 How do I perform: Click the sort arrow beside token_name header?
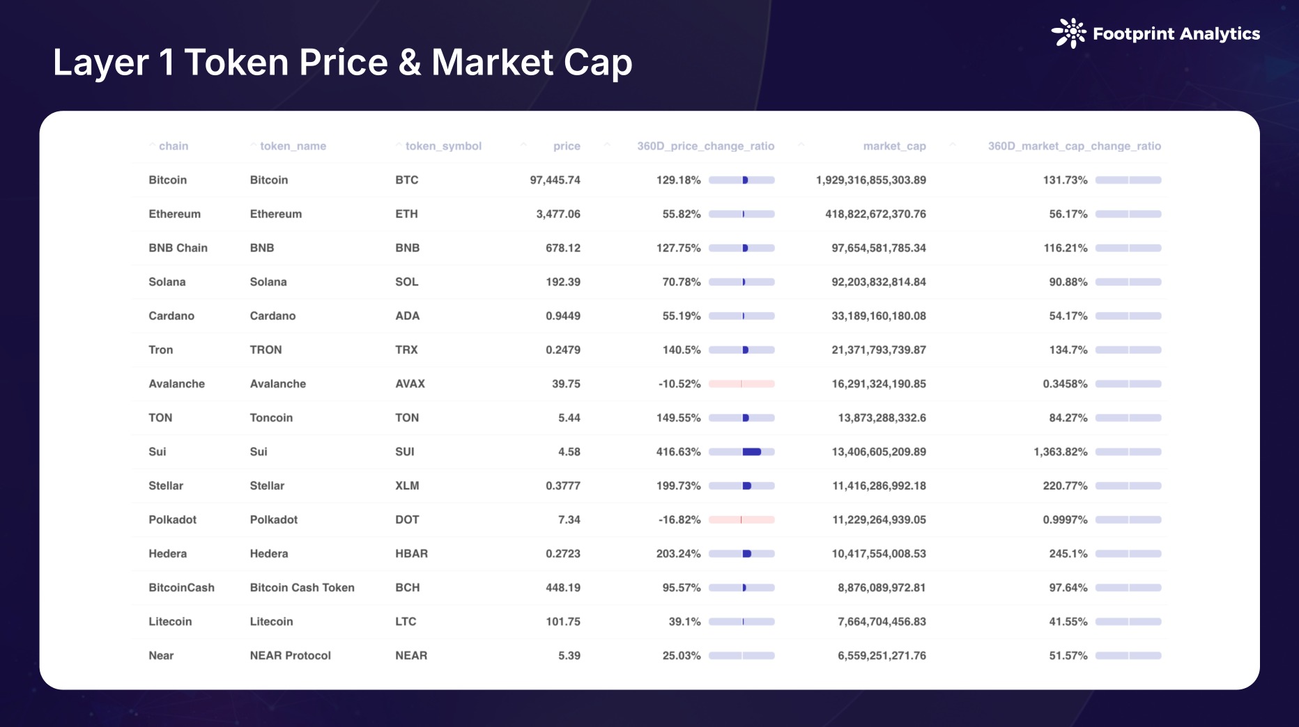point(254,146)
